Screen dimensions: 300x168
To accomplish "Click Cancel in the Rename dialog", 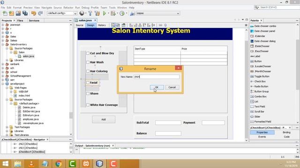I will (172, 87).
